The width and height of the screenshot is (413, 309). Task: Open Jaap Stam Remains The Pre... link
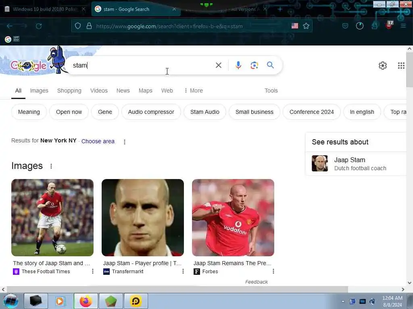pos(232,263)
